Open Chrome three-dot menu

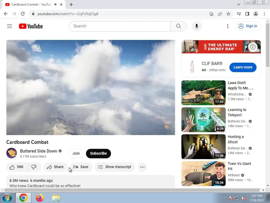264,14
